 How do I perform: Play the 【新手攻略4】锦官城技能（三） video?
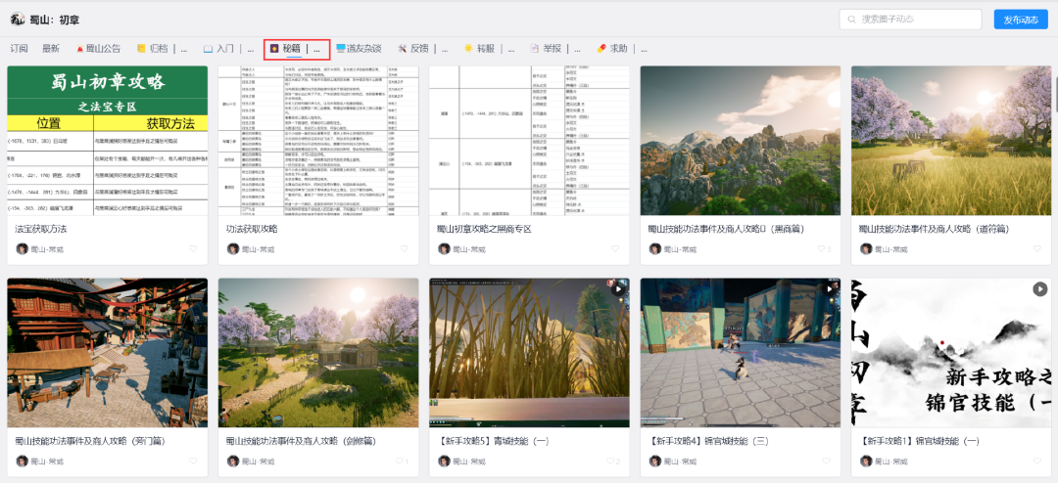[x=830, y=289]
